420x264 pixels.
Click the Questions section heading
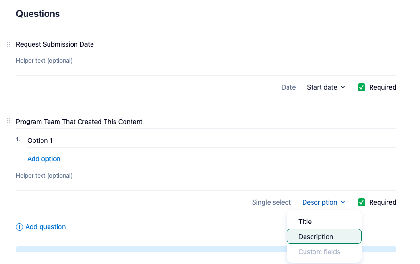38,14
